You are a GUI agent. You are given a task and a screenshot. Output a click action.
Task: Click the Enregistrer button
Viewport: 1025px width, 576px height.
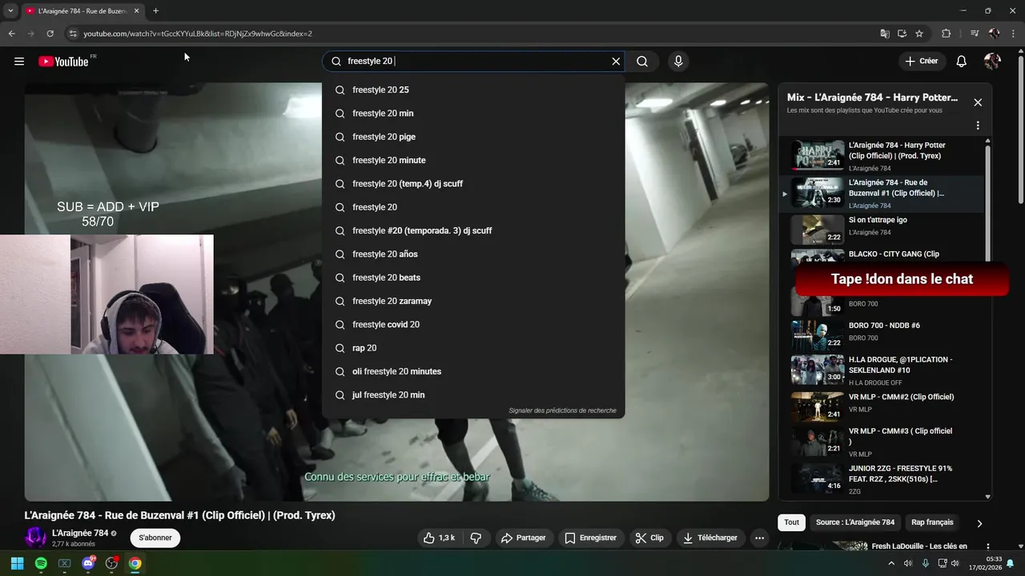click(590, 538)
